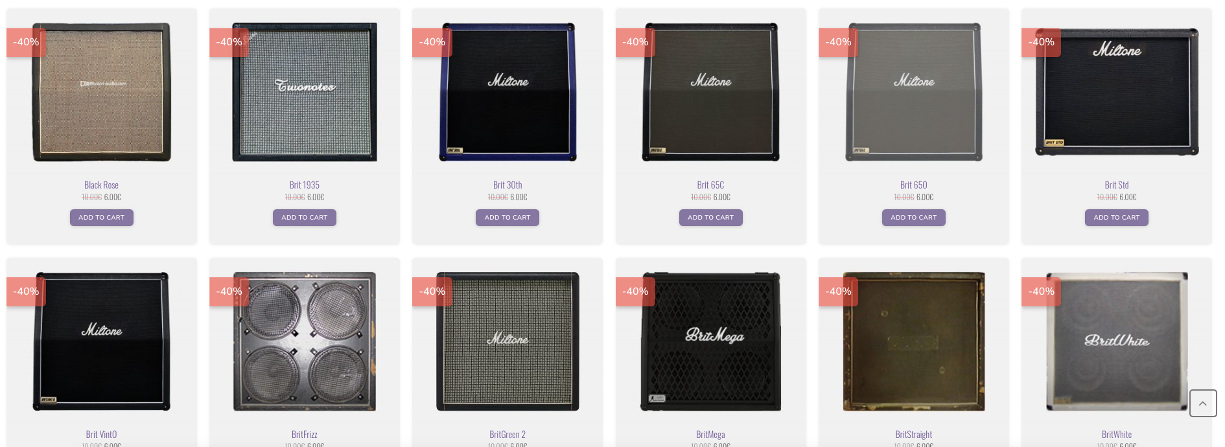
Task: Add Brit 30th to cart
Action: (507, 218)
